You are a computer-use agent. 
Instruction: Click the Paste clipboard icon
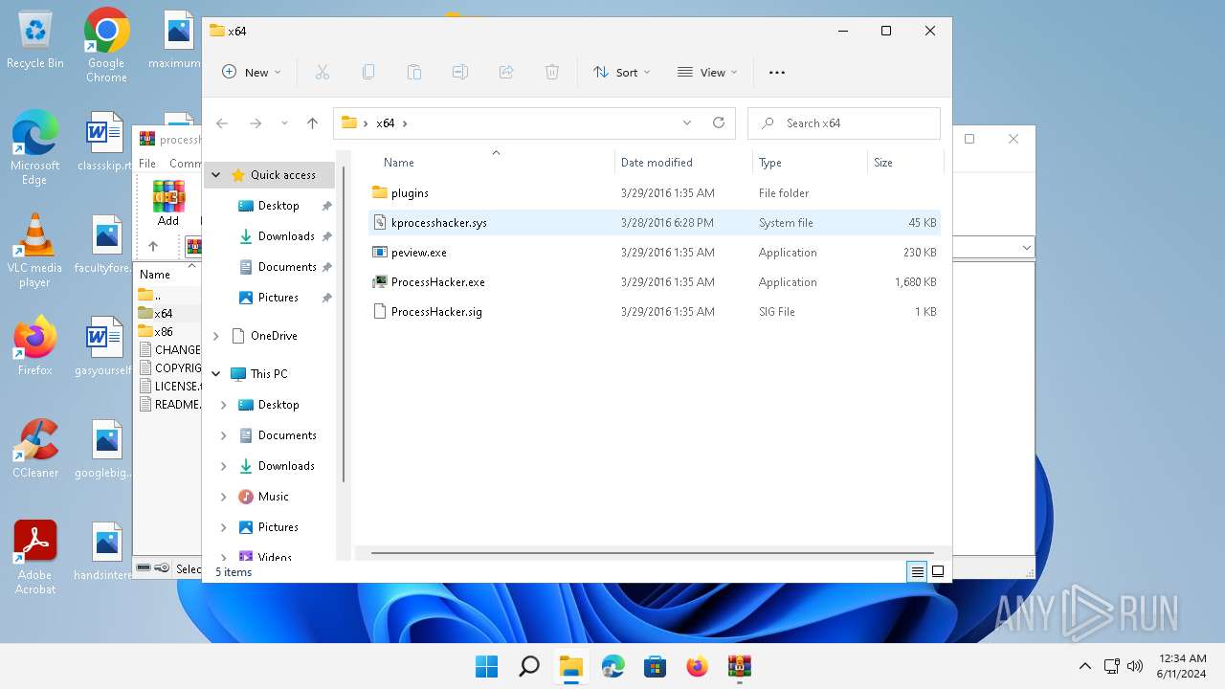point(414,72)
